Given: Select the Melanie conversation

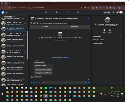Looking at the screenshot, I should click(x=13, y=46).
